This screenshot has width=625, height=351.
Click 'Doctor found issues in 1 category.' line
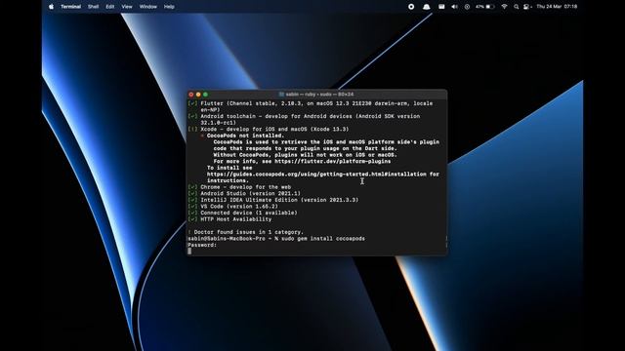(245, 232)
